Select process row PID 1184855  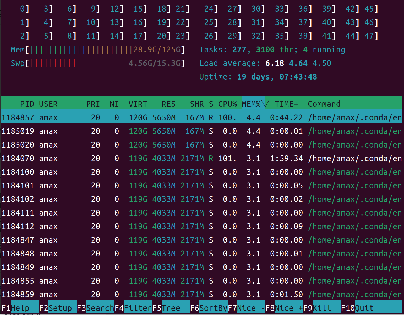(202, 281)
